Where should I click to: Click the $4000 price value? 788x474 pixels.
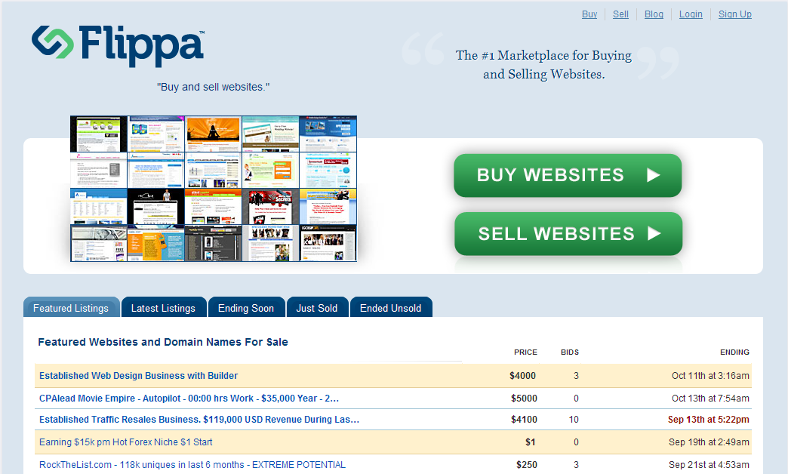click(522, 375)
